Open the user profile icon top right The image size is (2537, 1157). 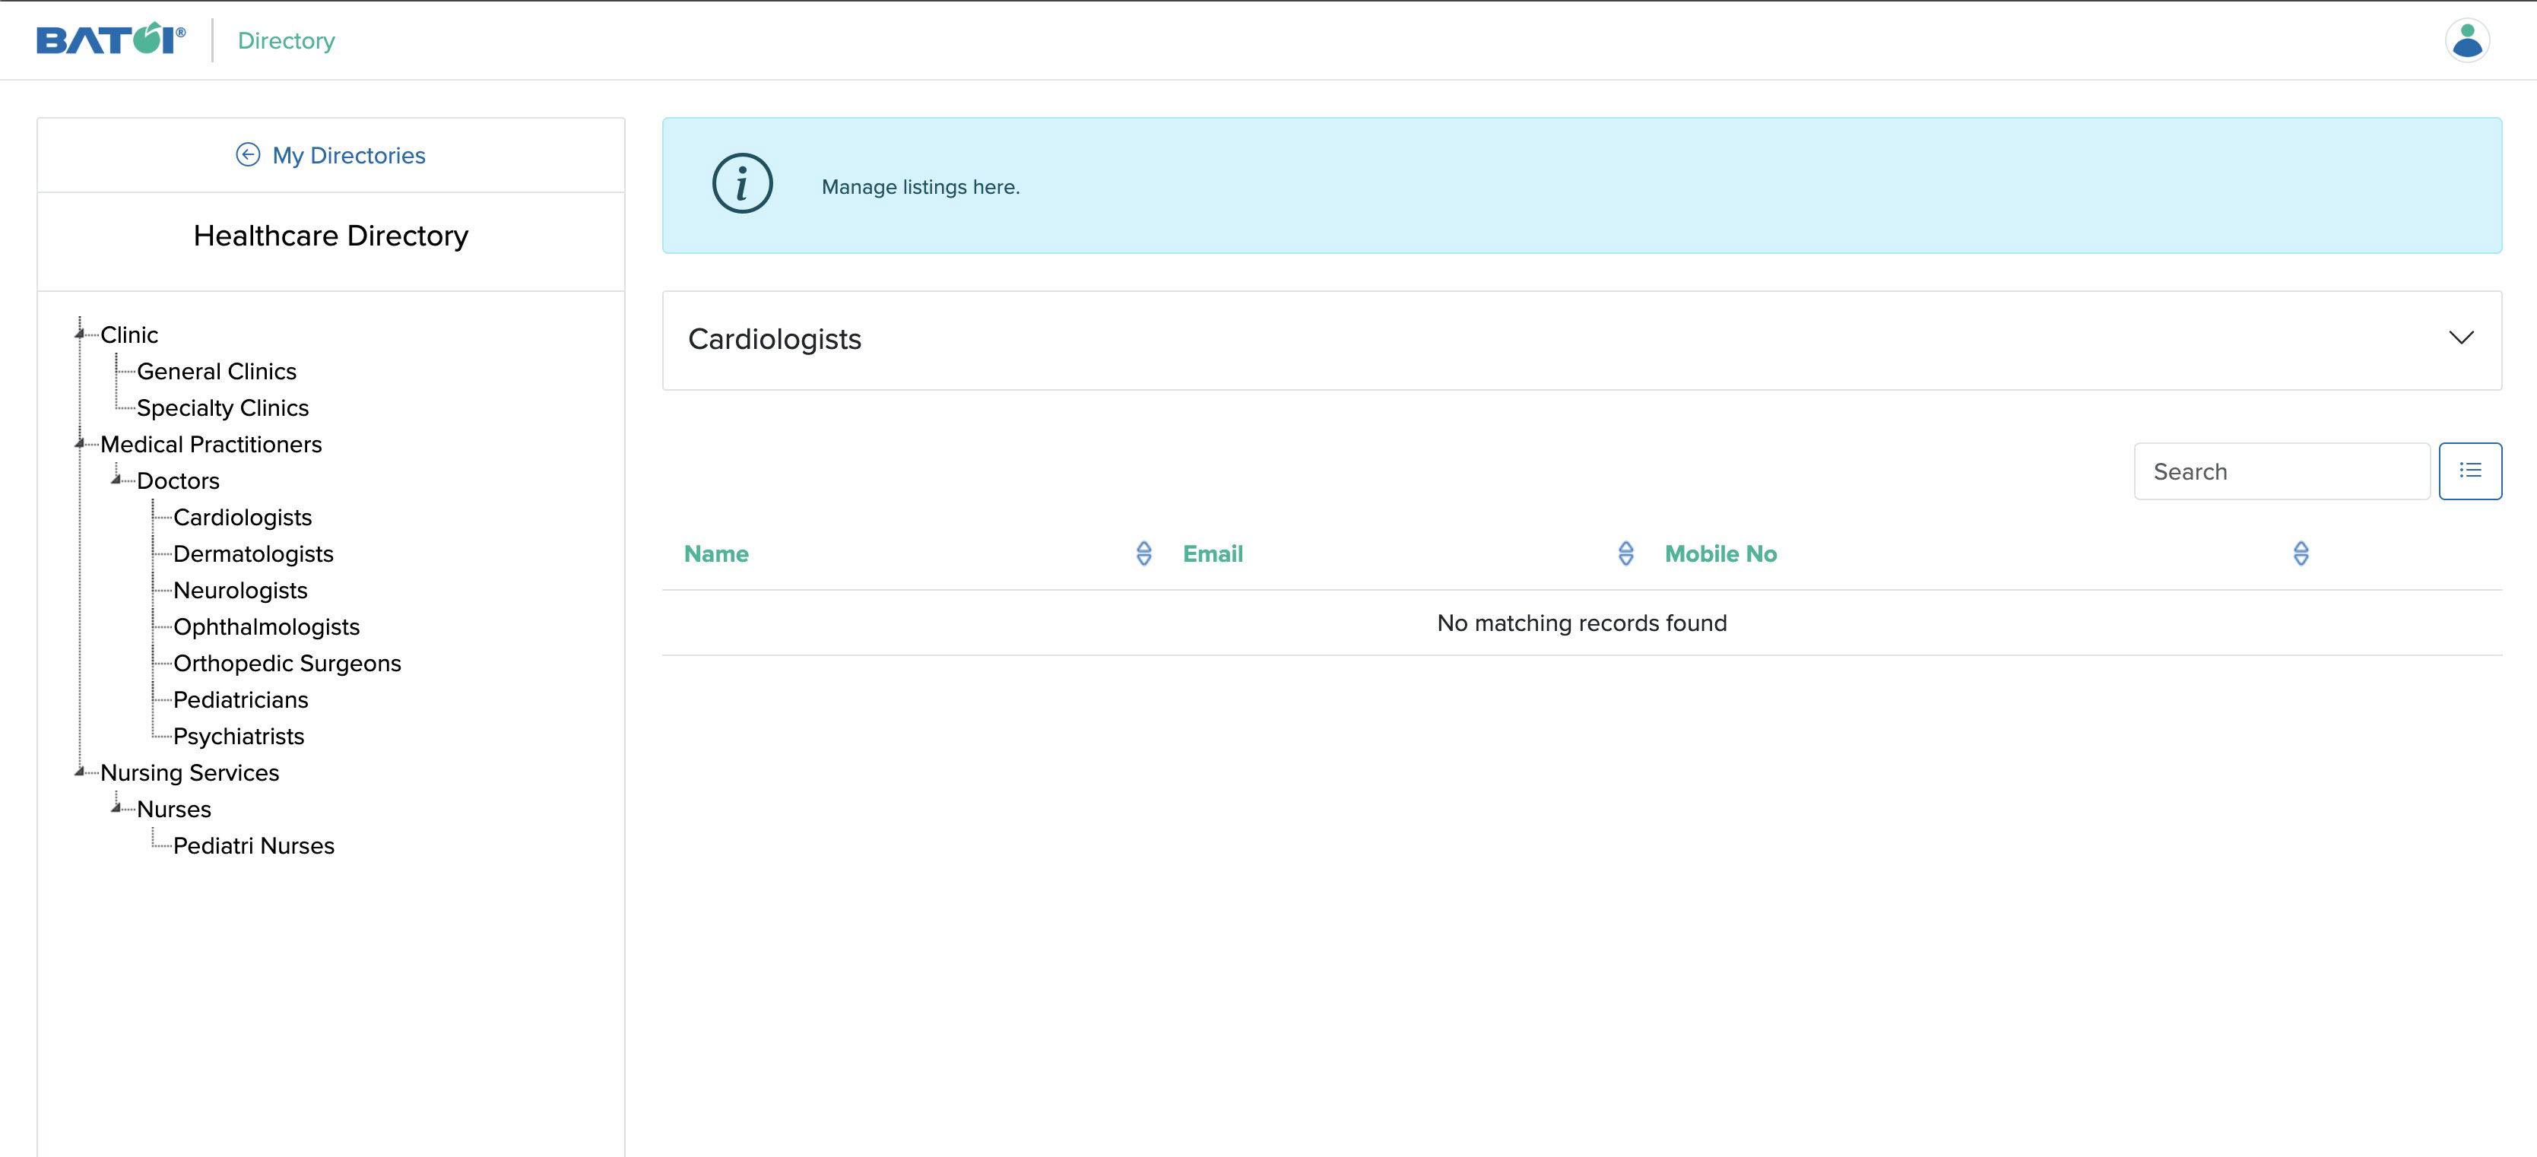click(x=2467, y=40)
